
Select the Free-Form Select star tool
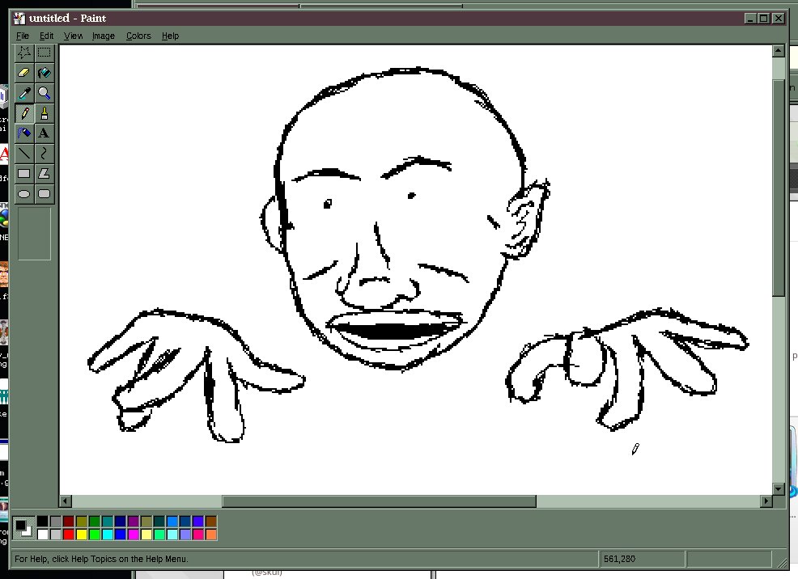tap(24, 53)
